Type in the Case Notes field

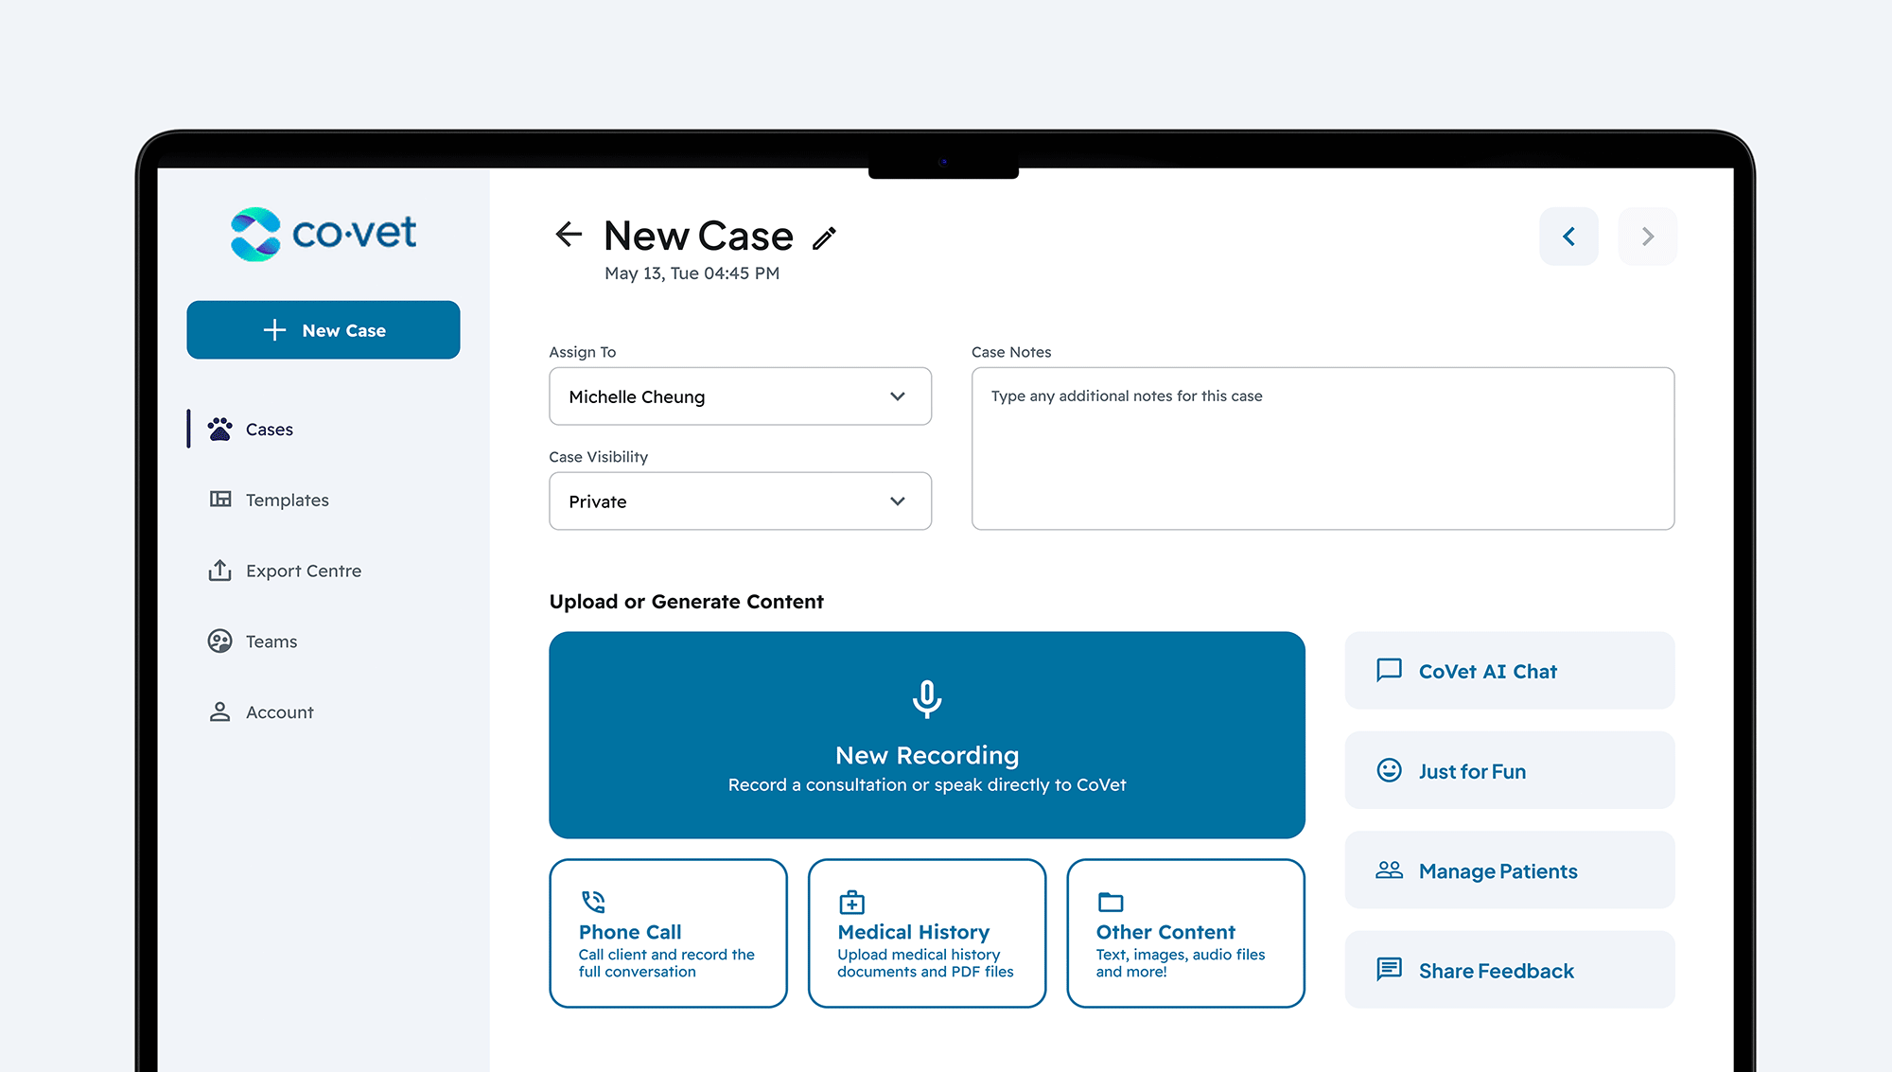pyautogui.click(x=1322, y=449)
